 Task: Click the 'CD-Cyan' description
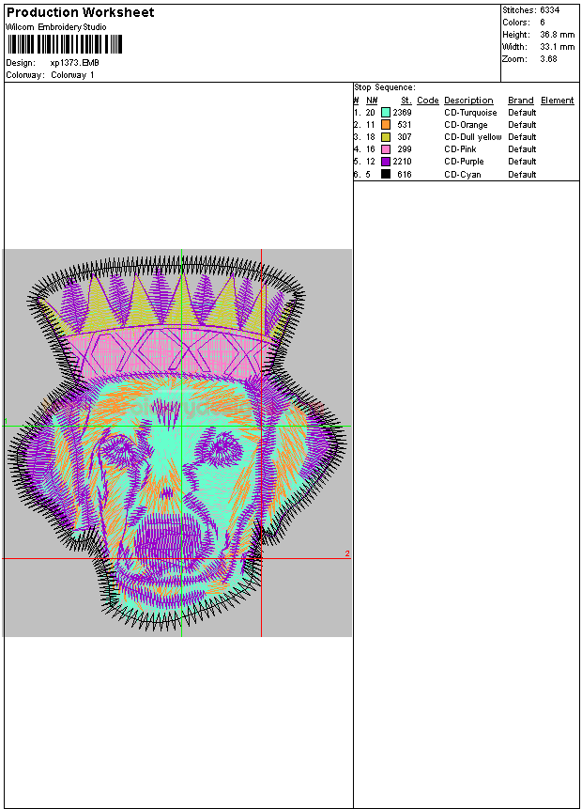click(463, 175)
